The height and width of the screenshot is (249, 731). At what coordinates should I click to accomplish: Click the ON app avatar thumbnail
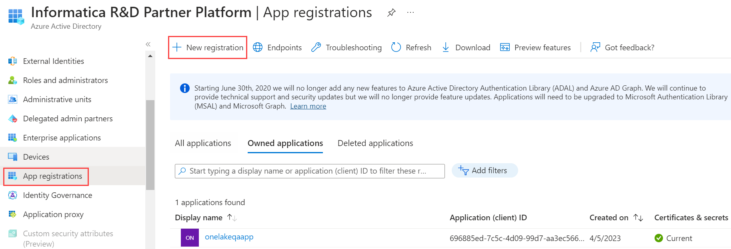[x=190, y=237]
